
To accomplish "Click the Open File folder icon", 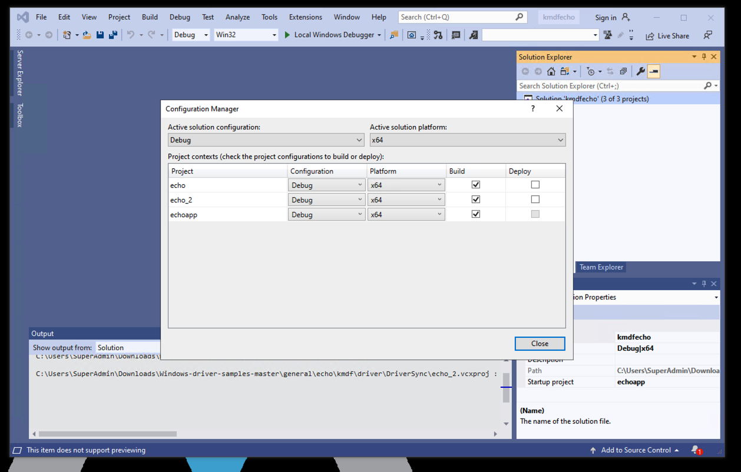I will click(87, 35).
